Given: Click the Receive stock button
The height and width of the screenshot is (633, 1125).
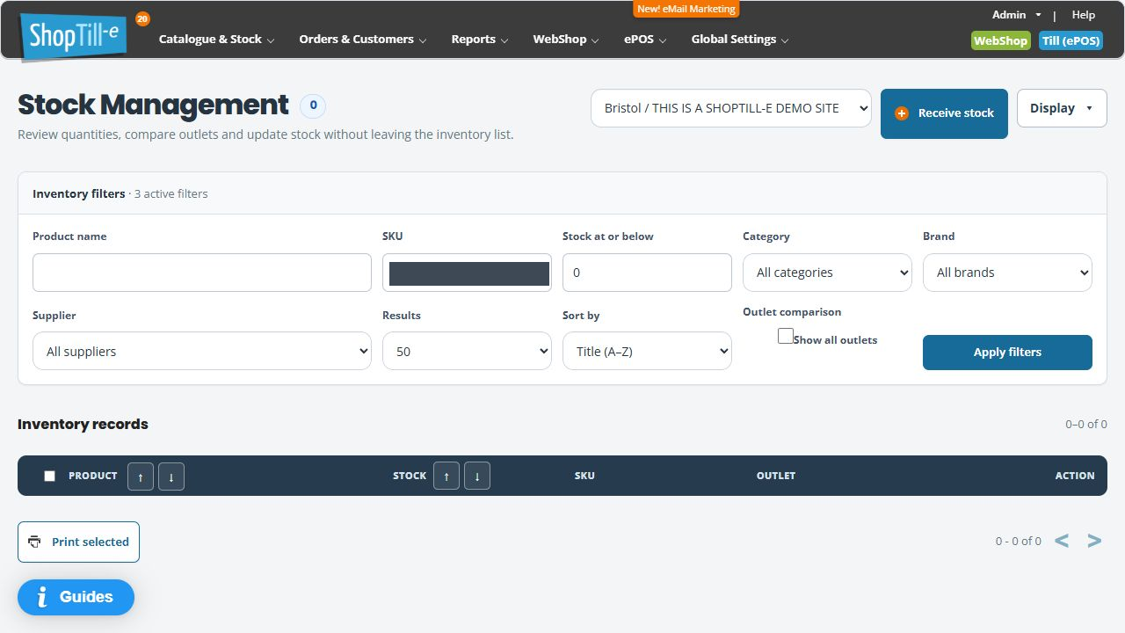Looking at the screenshot, I should [944, 113].
